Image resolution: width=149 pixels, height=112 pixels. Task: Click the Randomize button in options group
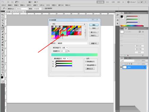[90, 69]
